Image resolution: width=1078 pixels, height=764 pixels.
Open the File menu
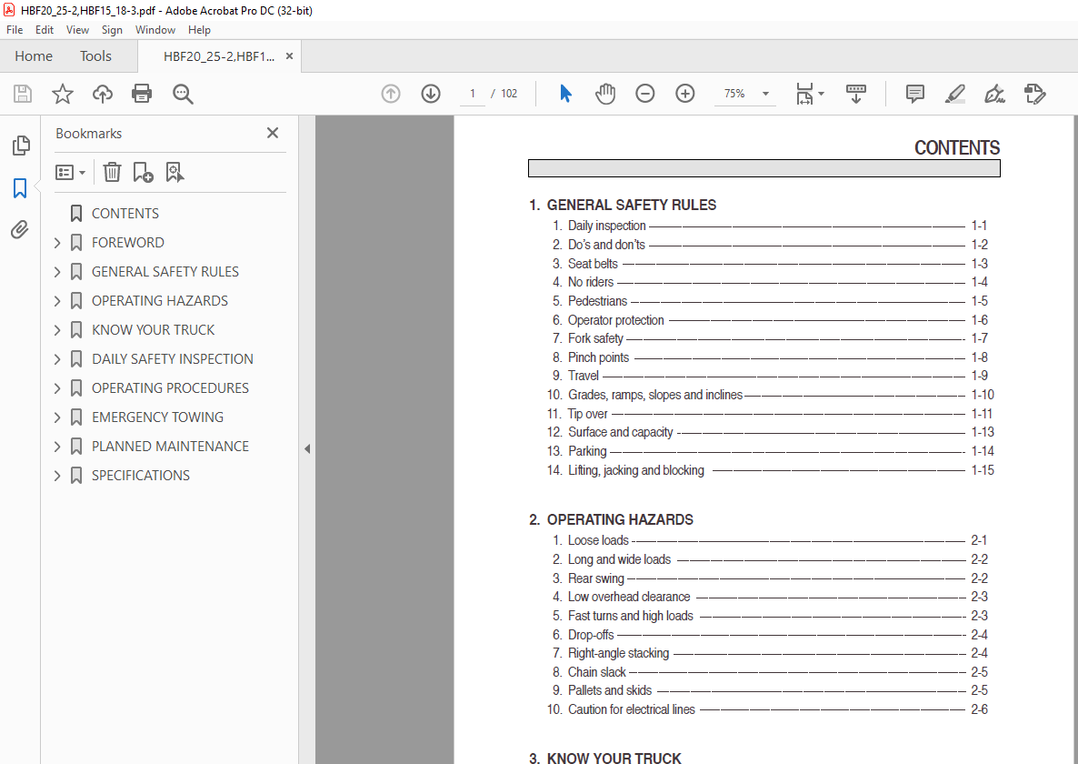click(x=15, y=30)
